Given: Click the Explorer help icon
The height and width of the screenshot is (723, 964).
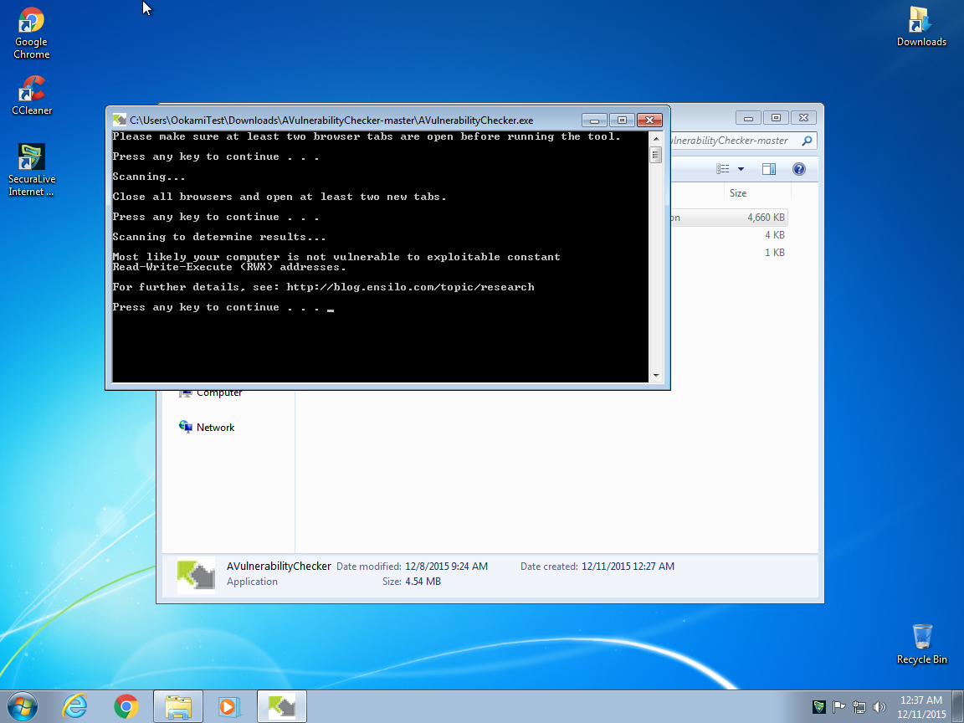Looking at the screenshot, I should 798,169.
